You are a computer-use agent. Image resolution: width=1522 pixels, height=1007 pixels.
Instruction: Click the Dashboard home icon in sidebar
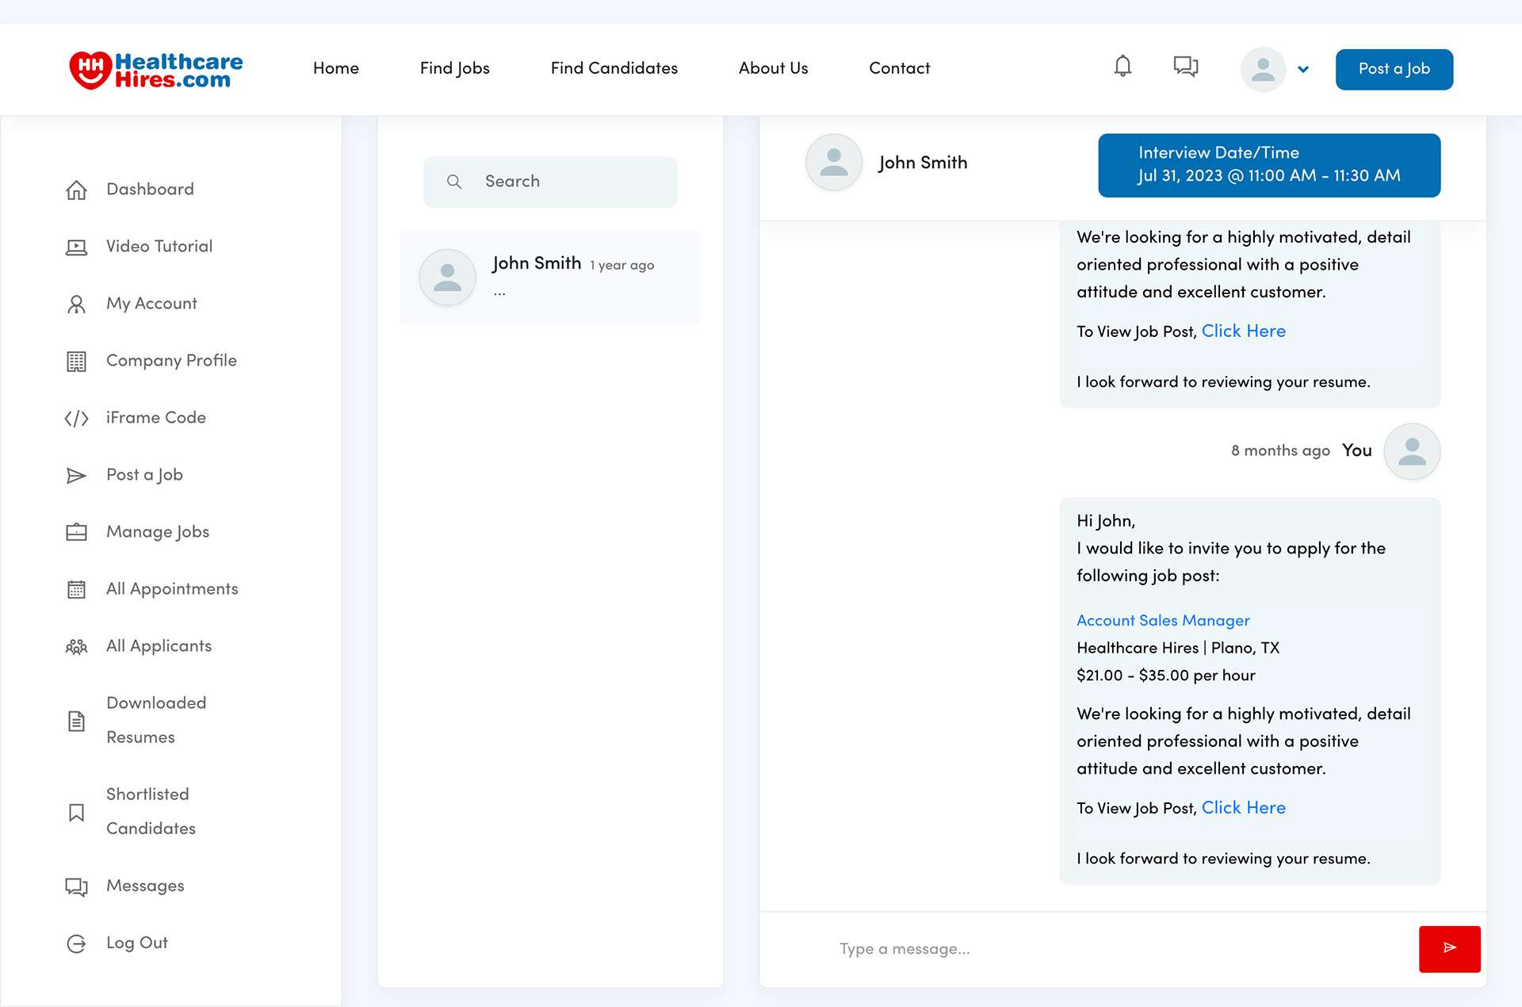[x=76, y=190]
